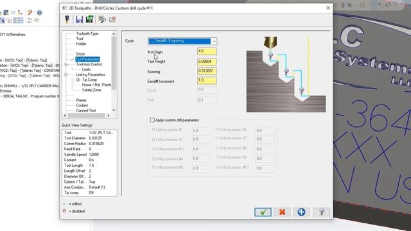Select Linking Parameters in the tree
This screenshot has width=411, height=231.
(x=91, y=74)
